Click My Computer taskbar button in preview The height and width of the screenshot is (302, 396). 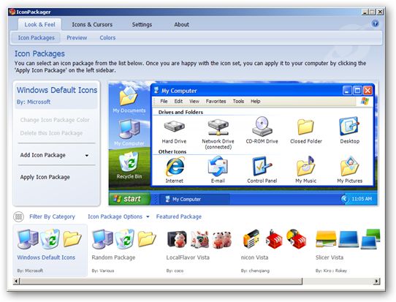[x=194, y=199]
